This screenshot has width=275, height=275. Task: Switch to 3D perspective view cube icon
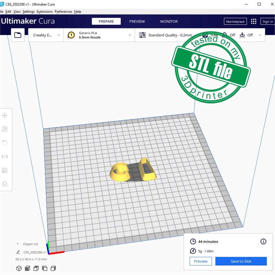point(19,268)
